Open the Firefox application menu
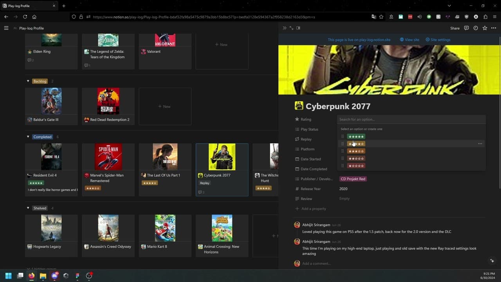This screenshot has width=501, height=282. [x=495, y=17]
